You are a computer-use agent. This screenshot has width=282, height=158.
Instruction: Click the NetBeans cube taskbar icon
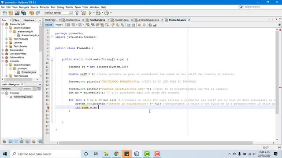tap(137, 154)
